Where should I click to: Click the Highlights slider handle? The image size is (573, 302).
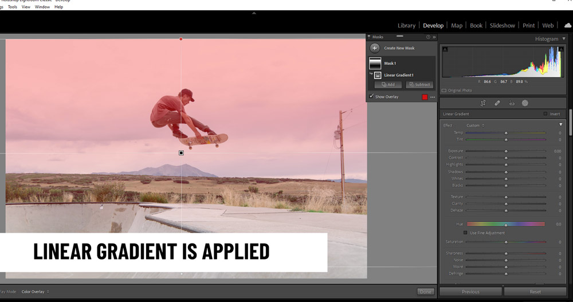click(x=506, y=165)
